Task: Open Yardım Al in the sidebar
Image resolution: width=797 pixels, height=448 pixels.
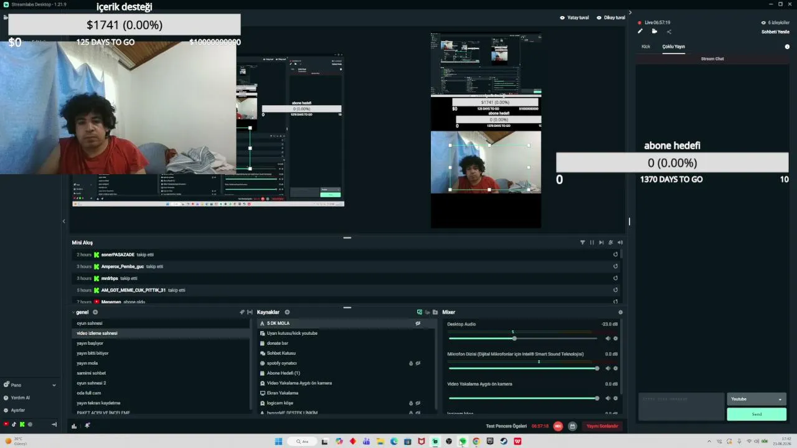Action: click(21, 398)
